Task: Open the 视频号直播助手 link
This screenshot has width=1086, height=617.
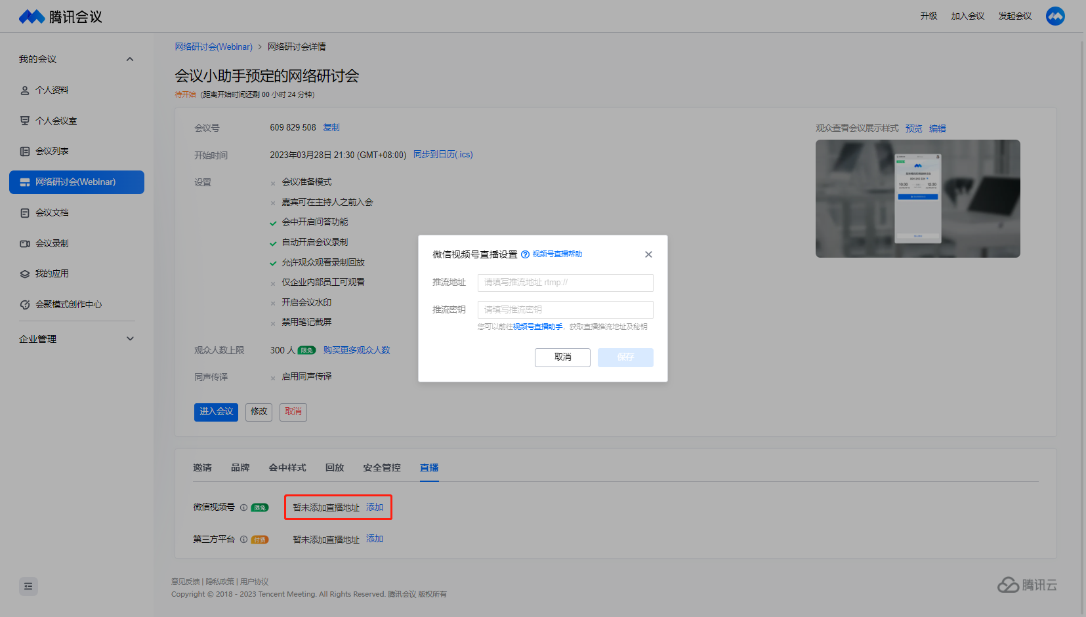Action: pyautogui.click(x=537, y=327)
